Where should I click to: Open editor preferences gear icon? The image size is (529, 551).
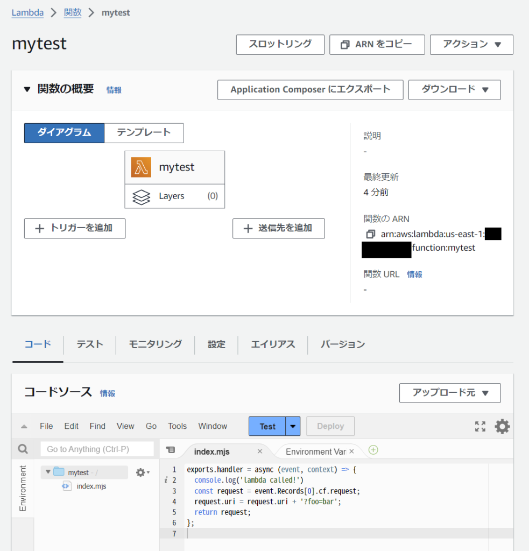point(502,427)
